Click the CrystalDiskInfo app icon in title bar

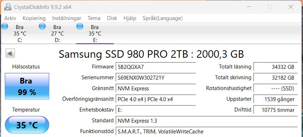8,7
